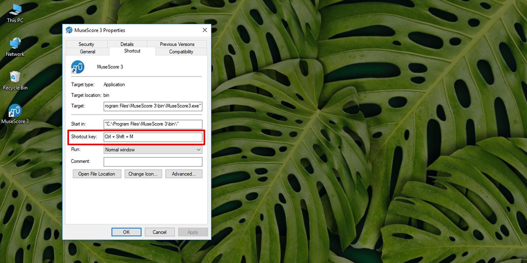This screenshot has width=527, height=263.
Task: Switch to the Details tab
Action: click(127, 44)
